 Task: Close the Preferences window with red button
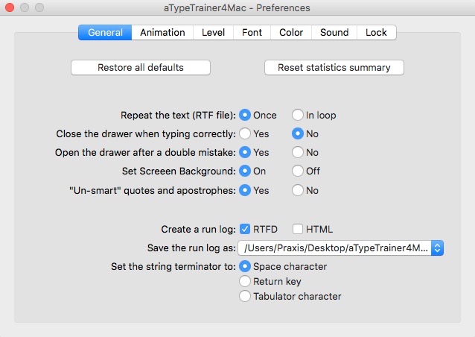click(x=10, y=7)
